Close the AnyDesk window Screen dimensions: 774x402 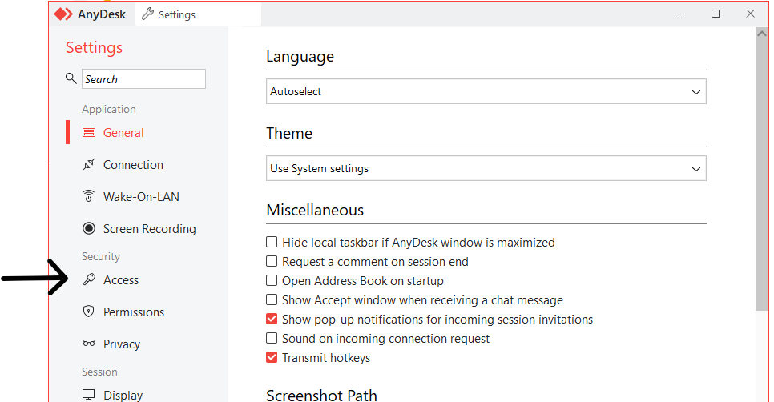pos(750,14)
